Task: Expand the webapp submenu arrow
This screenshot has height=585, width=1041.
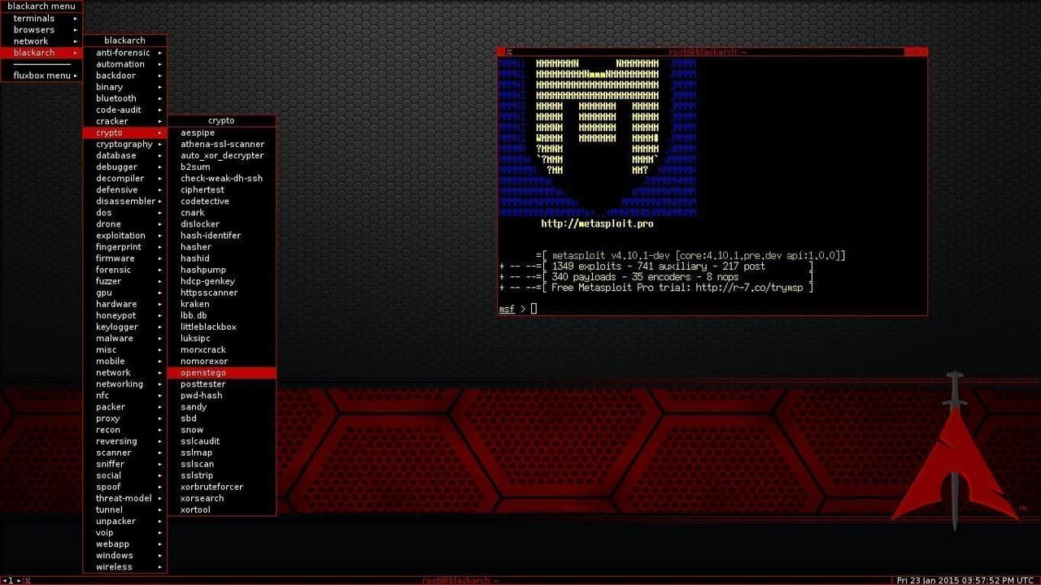Action: 160,544
